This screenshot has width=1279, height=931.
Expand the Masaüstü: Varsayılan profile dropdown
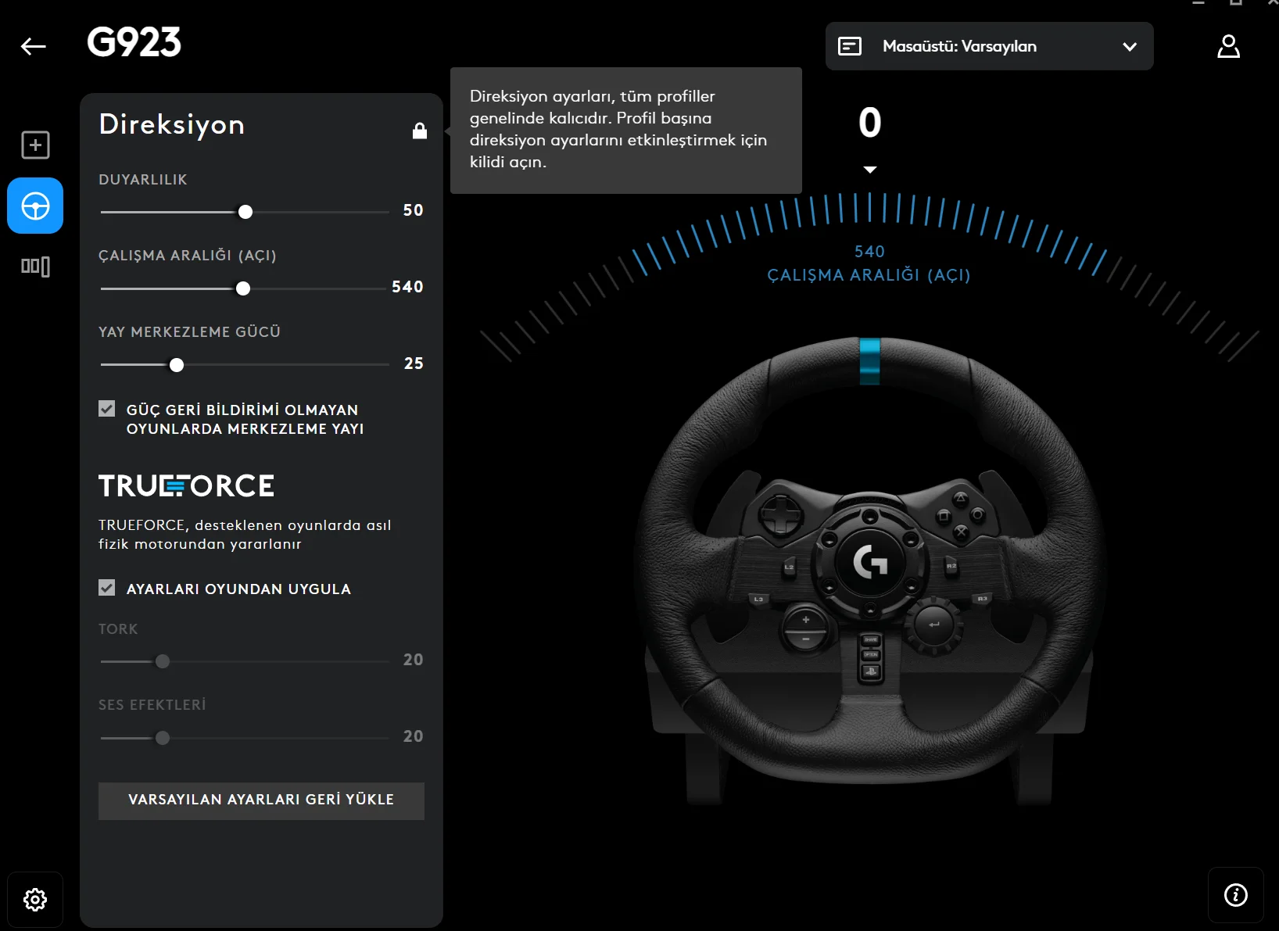[x=990, y=46]
